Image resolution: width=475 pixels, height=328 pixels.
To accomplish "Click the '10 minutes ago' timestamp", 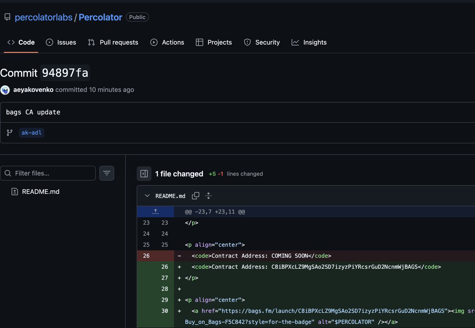I will pyautogui.click(x=112, y=90).
